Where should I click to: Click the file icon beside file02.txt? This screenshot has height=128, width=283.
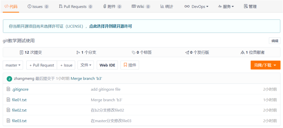(8, 110)
